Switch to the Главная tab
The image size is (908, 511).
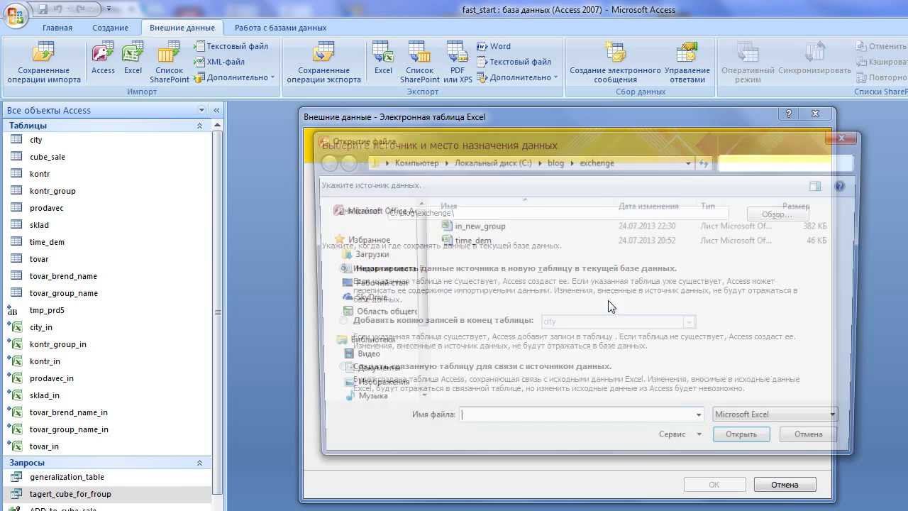(x=57, y=28)
